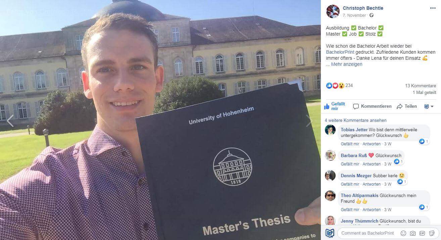Open the three-dot post options menu
Screen dimensions: 441x240
433,8
